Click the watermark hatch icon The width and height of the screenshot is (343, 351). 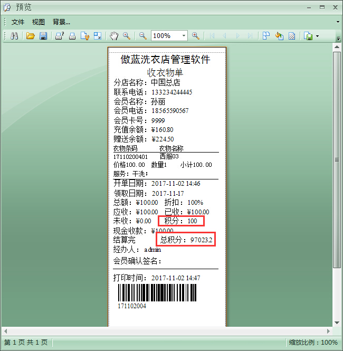click(292, 36)
